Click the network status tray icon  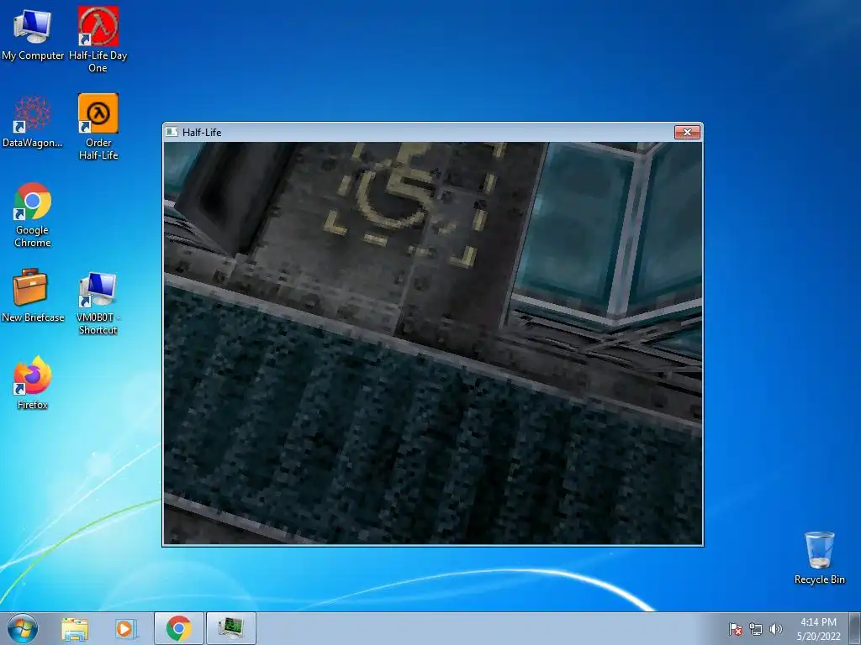click(x=756, y=629)
